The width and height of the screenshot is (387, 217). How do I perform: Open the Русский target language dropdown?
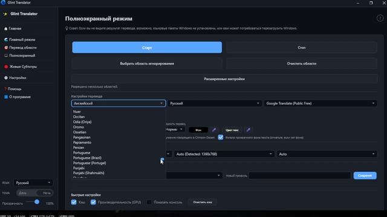[x=215, y=103]
